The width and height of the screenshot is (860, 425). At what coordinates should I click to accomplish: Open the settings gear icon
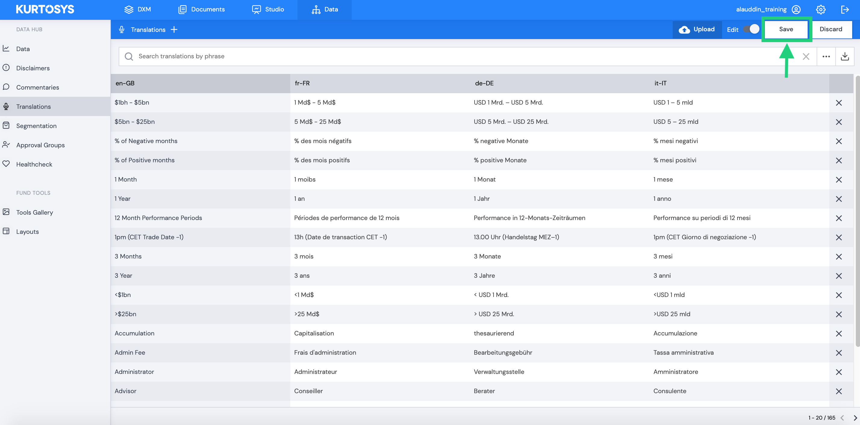(821, 9)
